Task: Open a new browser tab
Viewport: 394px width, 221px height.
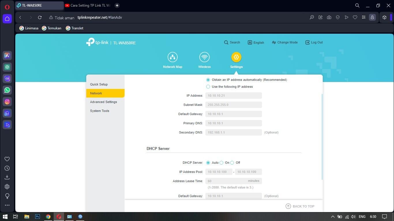Action: click(117, 5)
